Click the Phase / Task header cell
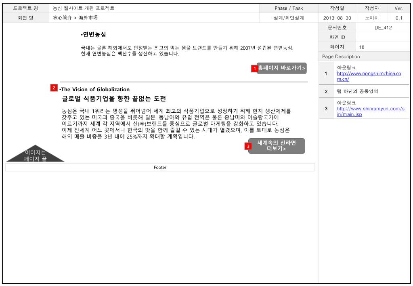 (x=289, y=8)
